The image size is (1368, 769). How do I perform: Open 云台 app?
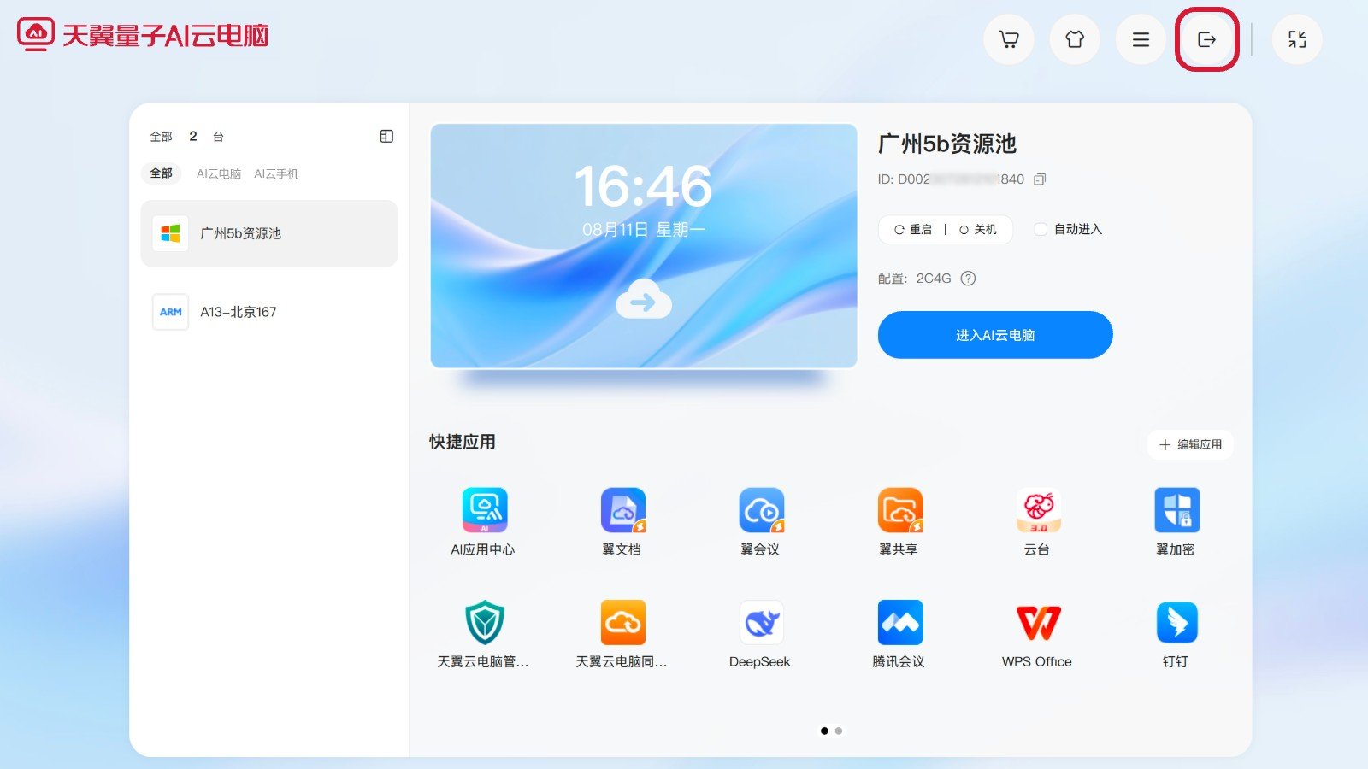pyautogui.click(x=1038, y=522)
